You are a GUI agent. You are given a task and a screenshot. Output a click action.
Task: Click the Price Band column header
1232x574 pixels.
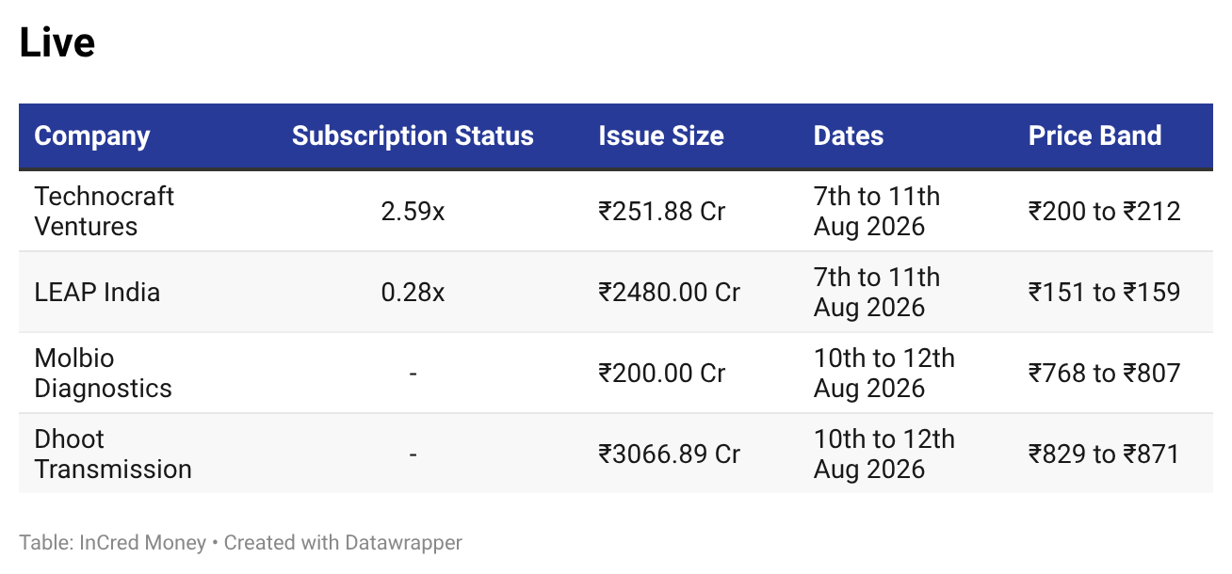[x=1094, y=136]
